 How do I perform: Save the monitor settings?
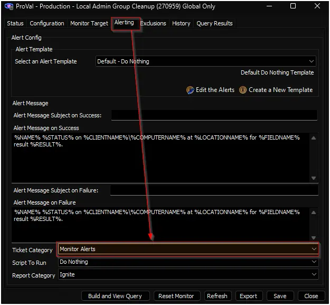[280, 296]
